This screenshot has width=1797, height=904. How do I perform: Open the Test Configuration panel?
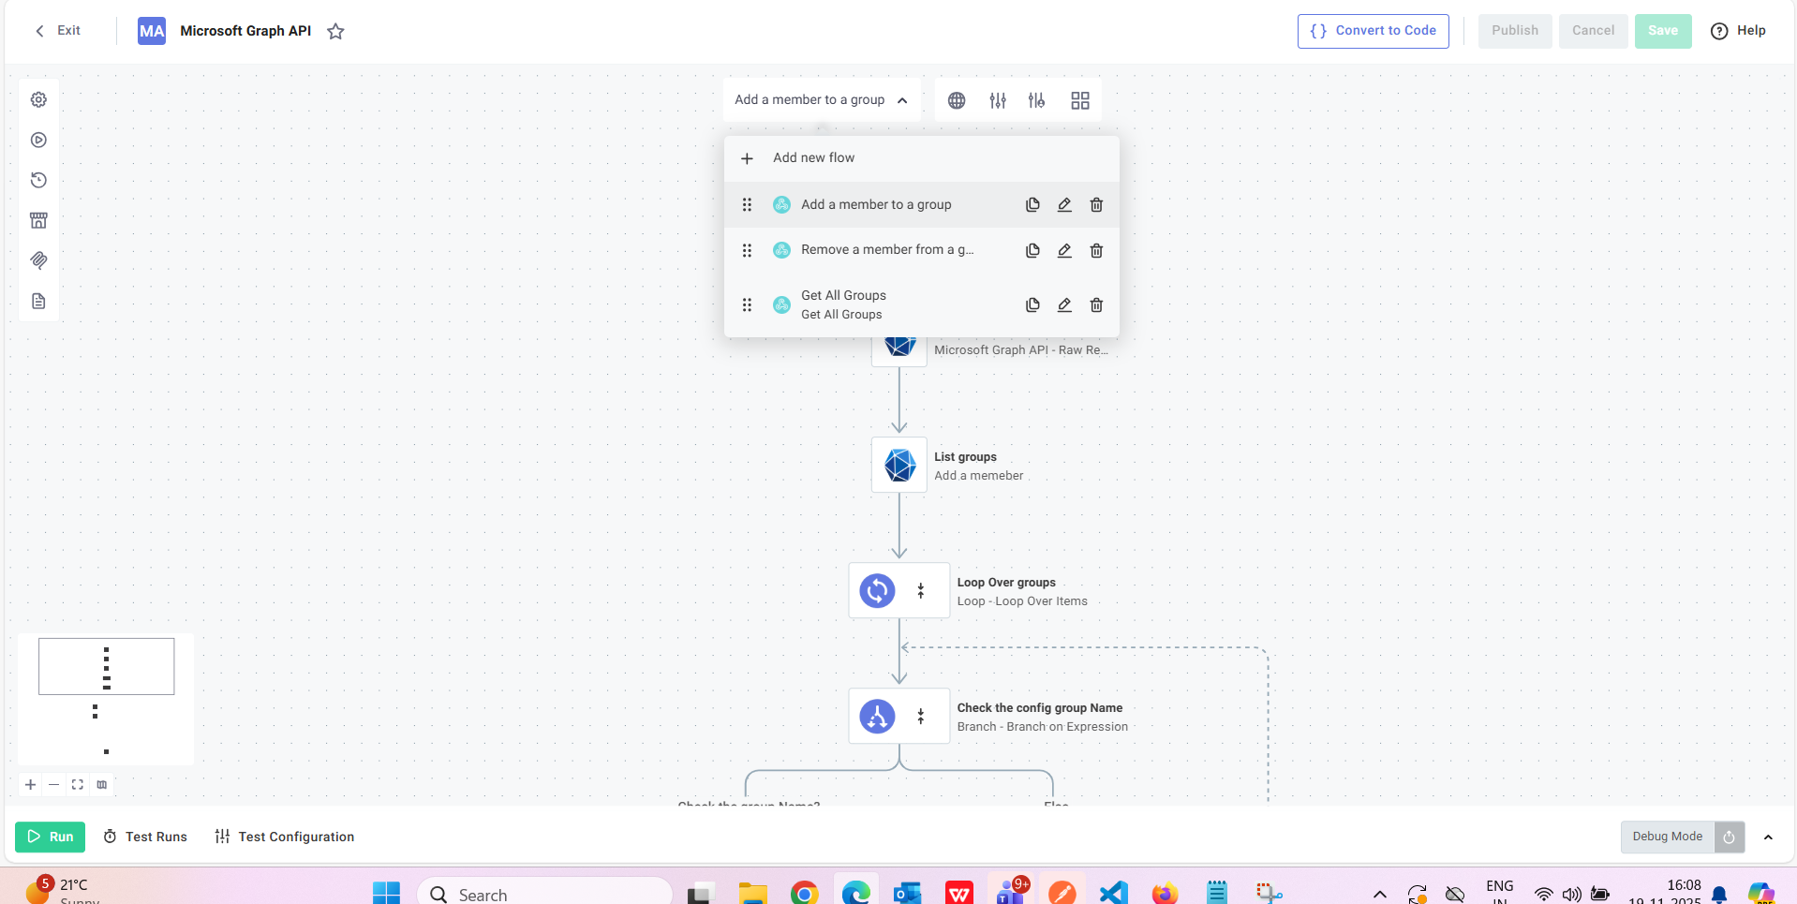[285, 837]
